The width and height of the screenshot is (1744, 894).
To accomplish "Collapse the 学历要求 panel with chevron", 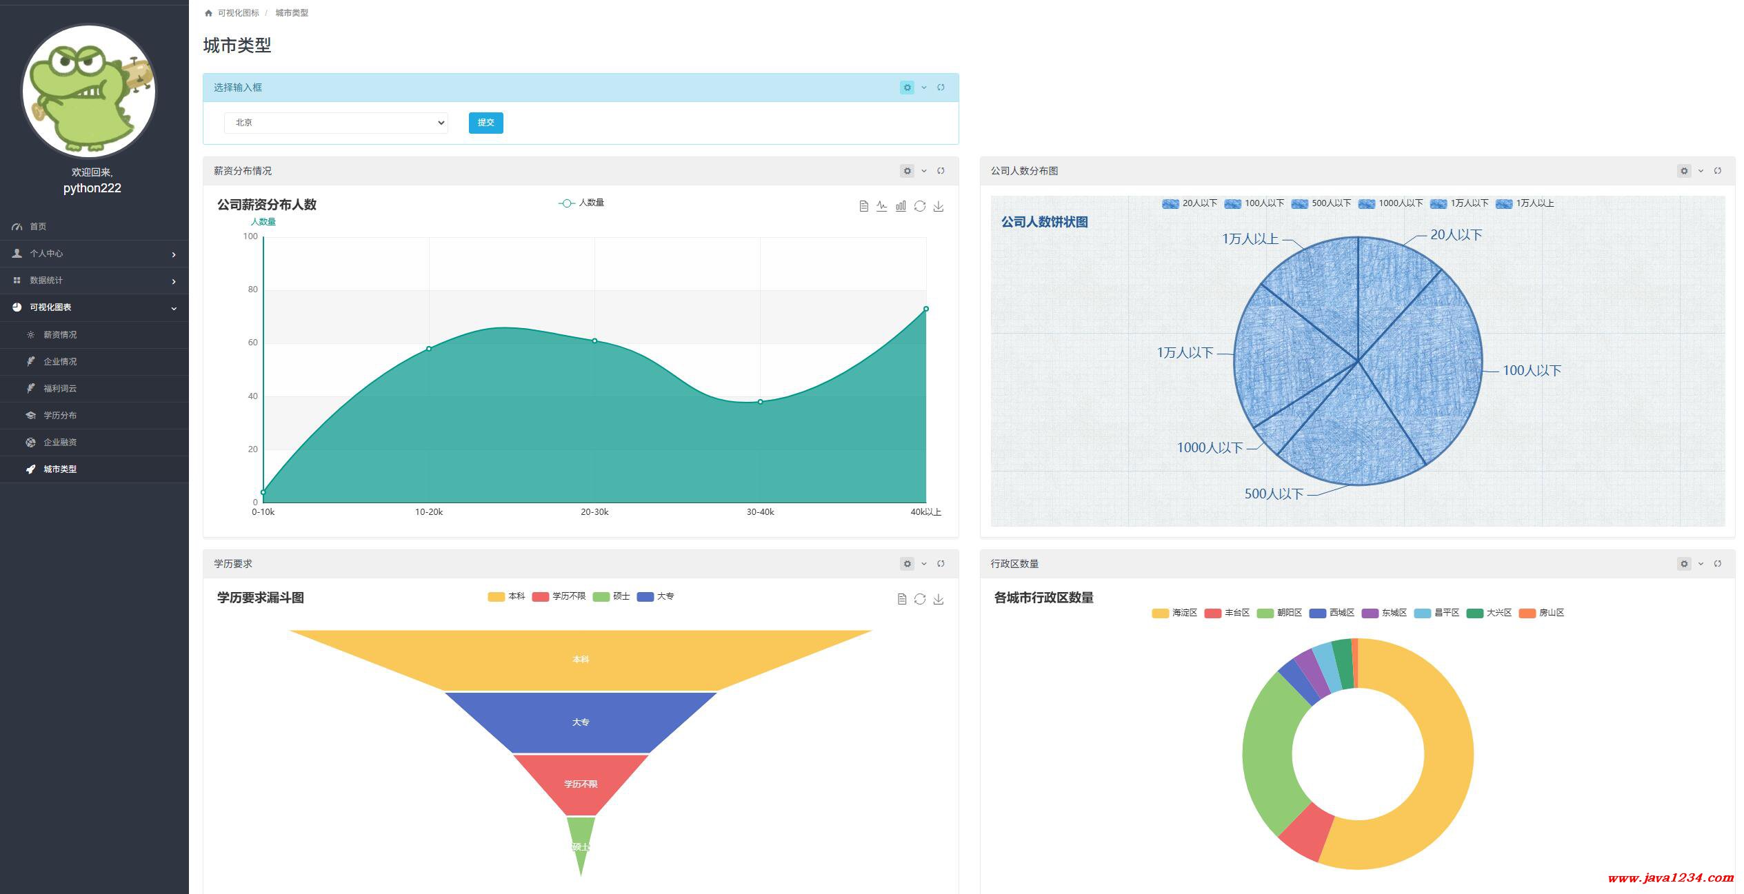I will (924, 564).
